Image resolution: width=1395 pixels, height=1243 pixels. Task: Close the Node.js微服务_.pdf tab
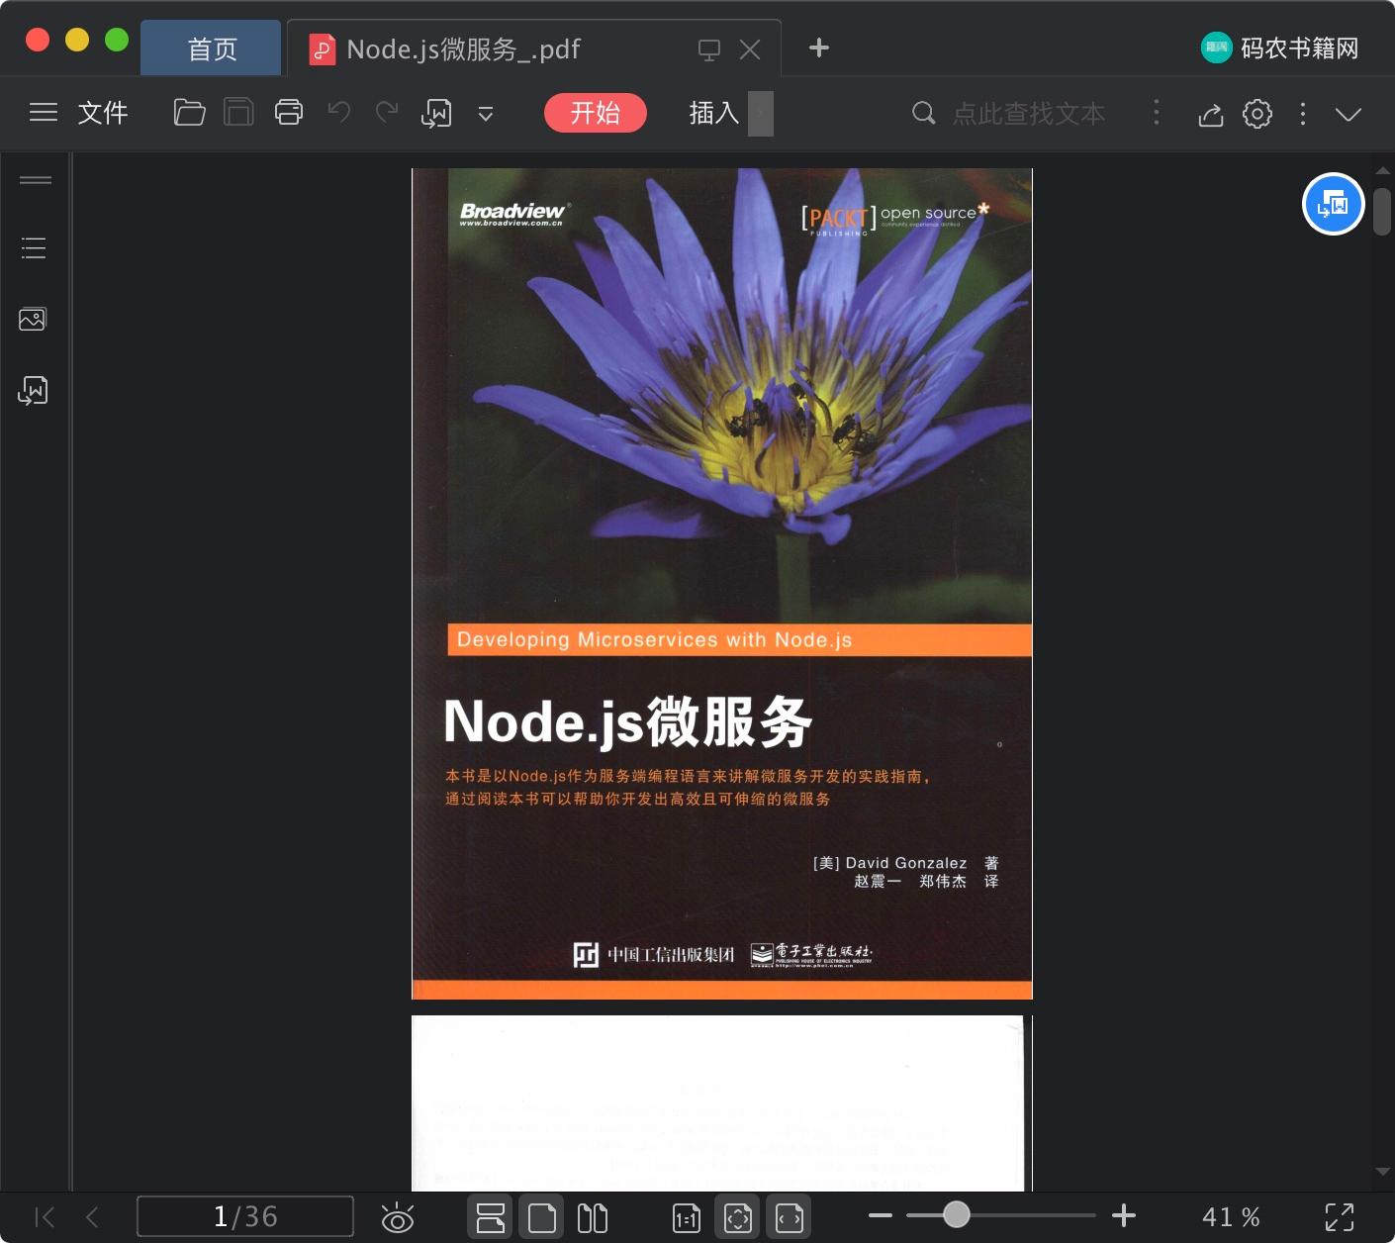750,49
